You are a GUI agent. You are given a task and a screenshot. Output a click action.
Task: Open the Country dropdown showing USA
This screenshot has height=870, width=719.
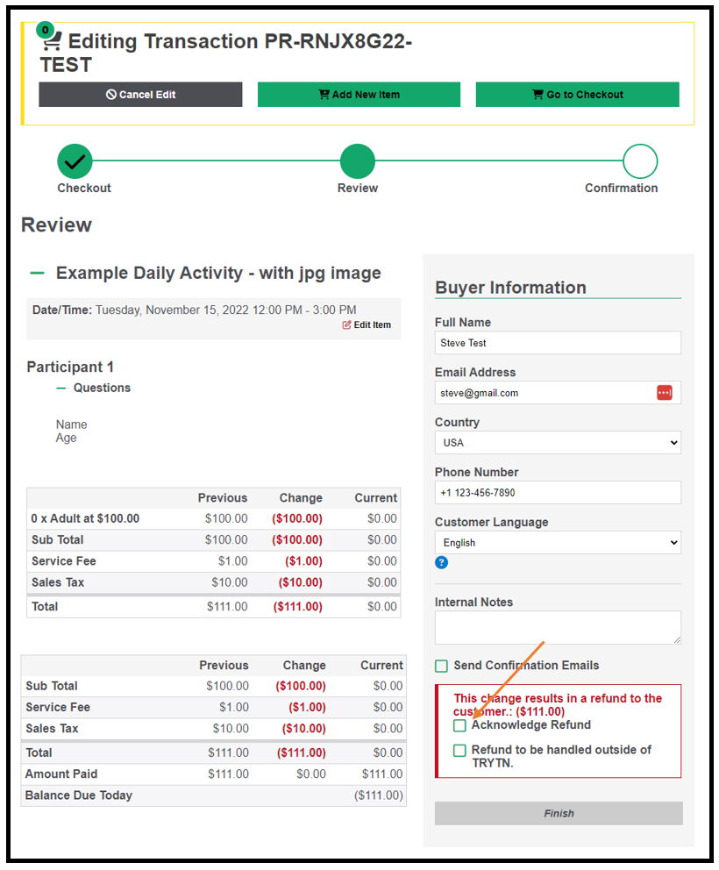tap(558, 443)
